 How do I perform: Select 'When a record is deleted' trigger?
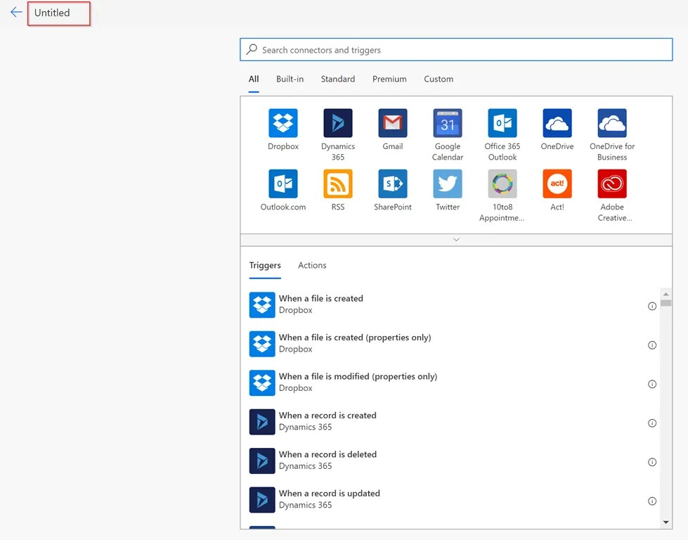[454, 461]
